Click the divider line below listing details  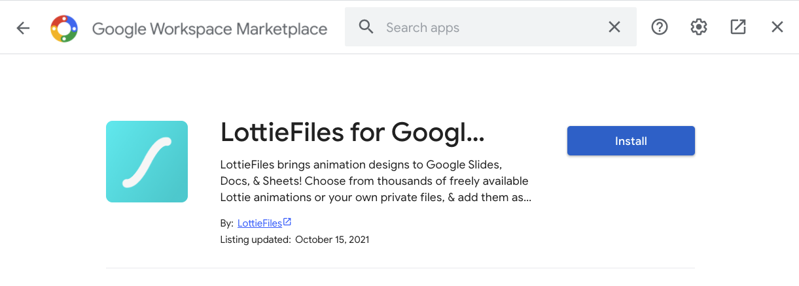pyautogui.click(x=400, y=268)
